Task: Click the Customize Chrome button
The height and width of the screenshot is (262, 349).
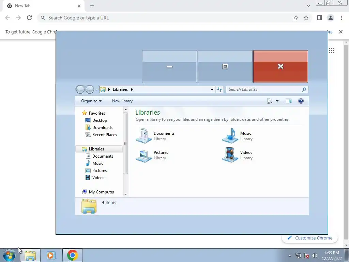Action: (x=310, y=238)
